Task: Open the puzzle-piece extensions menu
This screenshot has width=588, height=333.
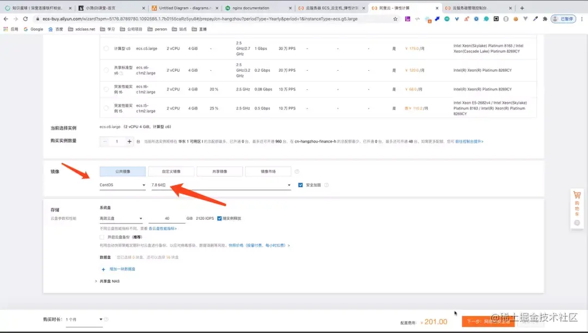Action: tap(545, 18)
